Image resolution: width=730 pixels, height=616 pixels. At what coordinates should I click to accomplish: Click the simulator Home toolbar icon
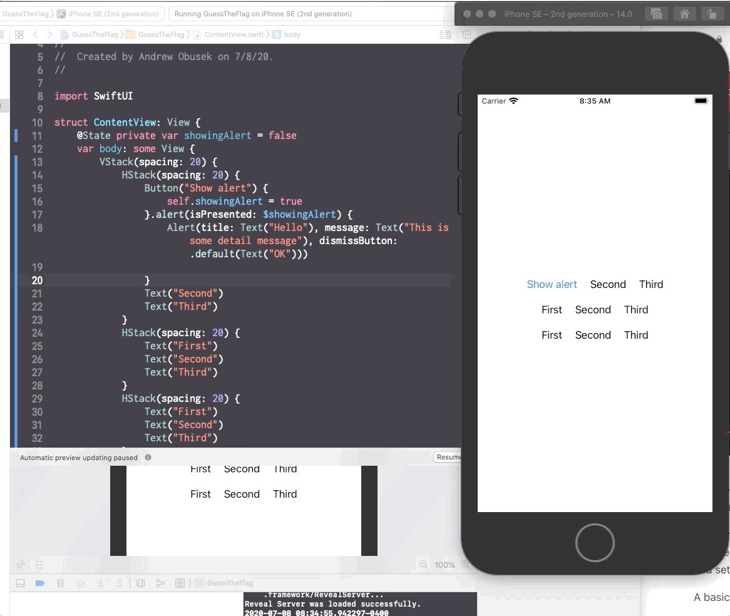684,14
